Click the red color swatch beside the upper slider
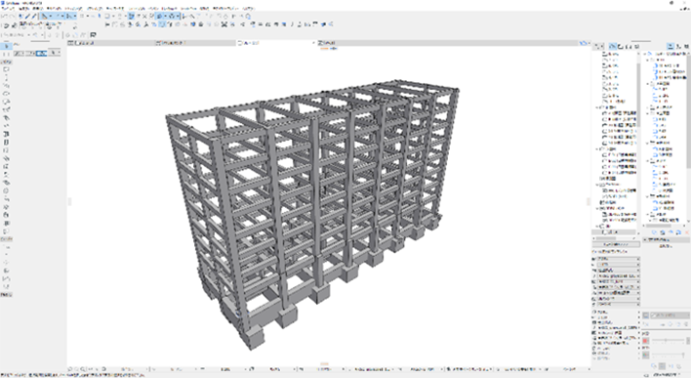 [x=645, y=341]
